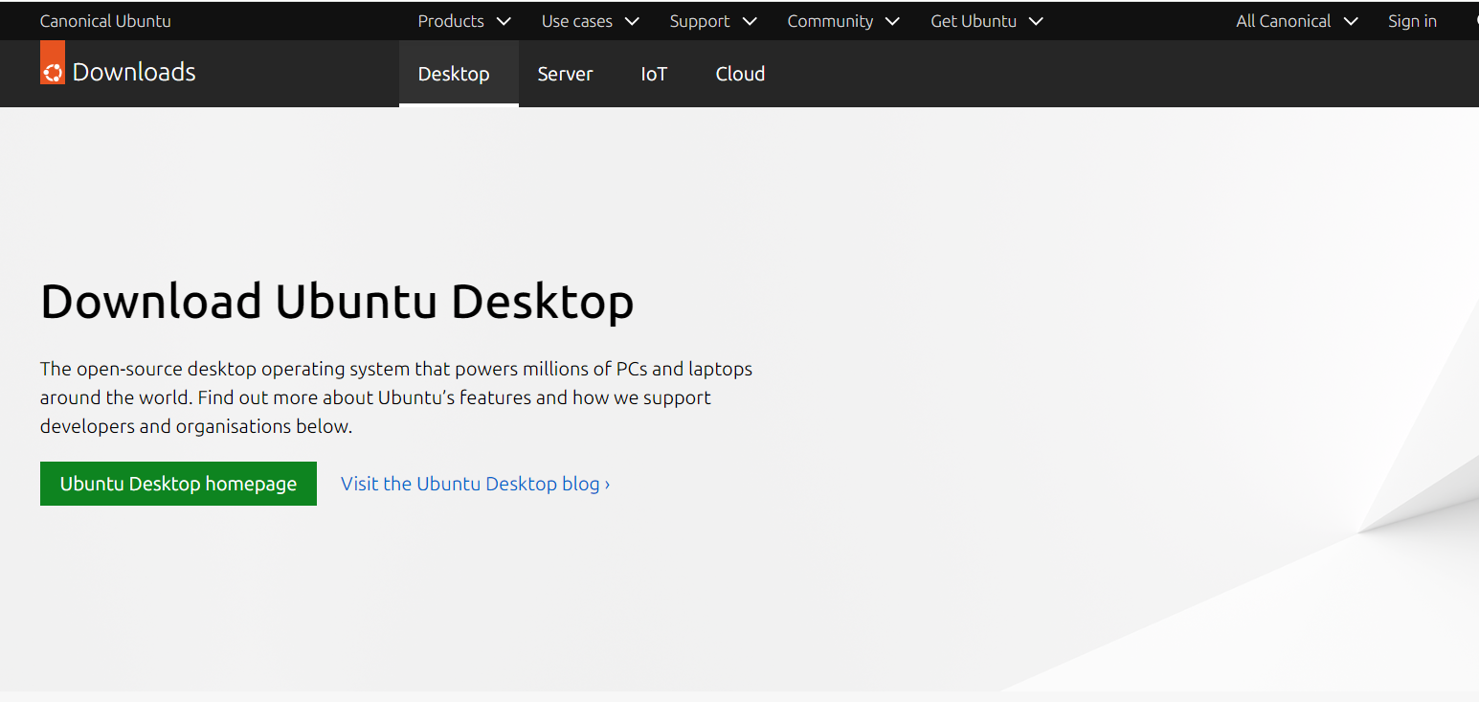Expand the Use cases chevron arrow
Screen dimensions: 1479x702
tap(632, 21)
